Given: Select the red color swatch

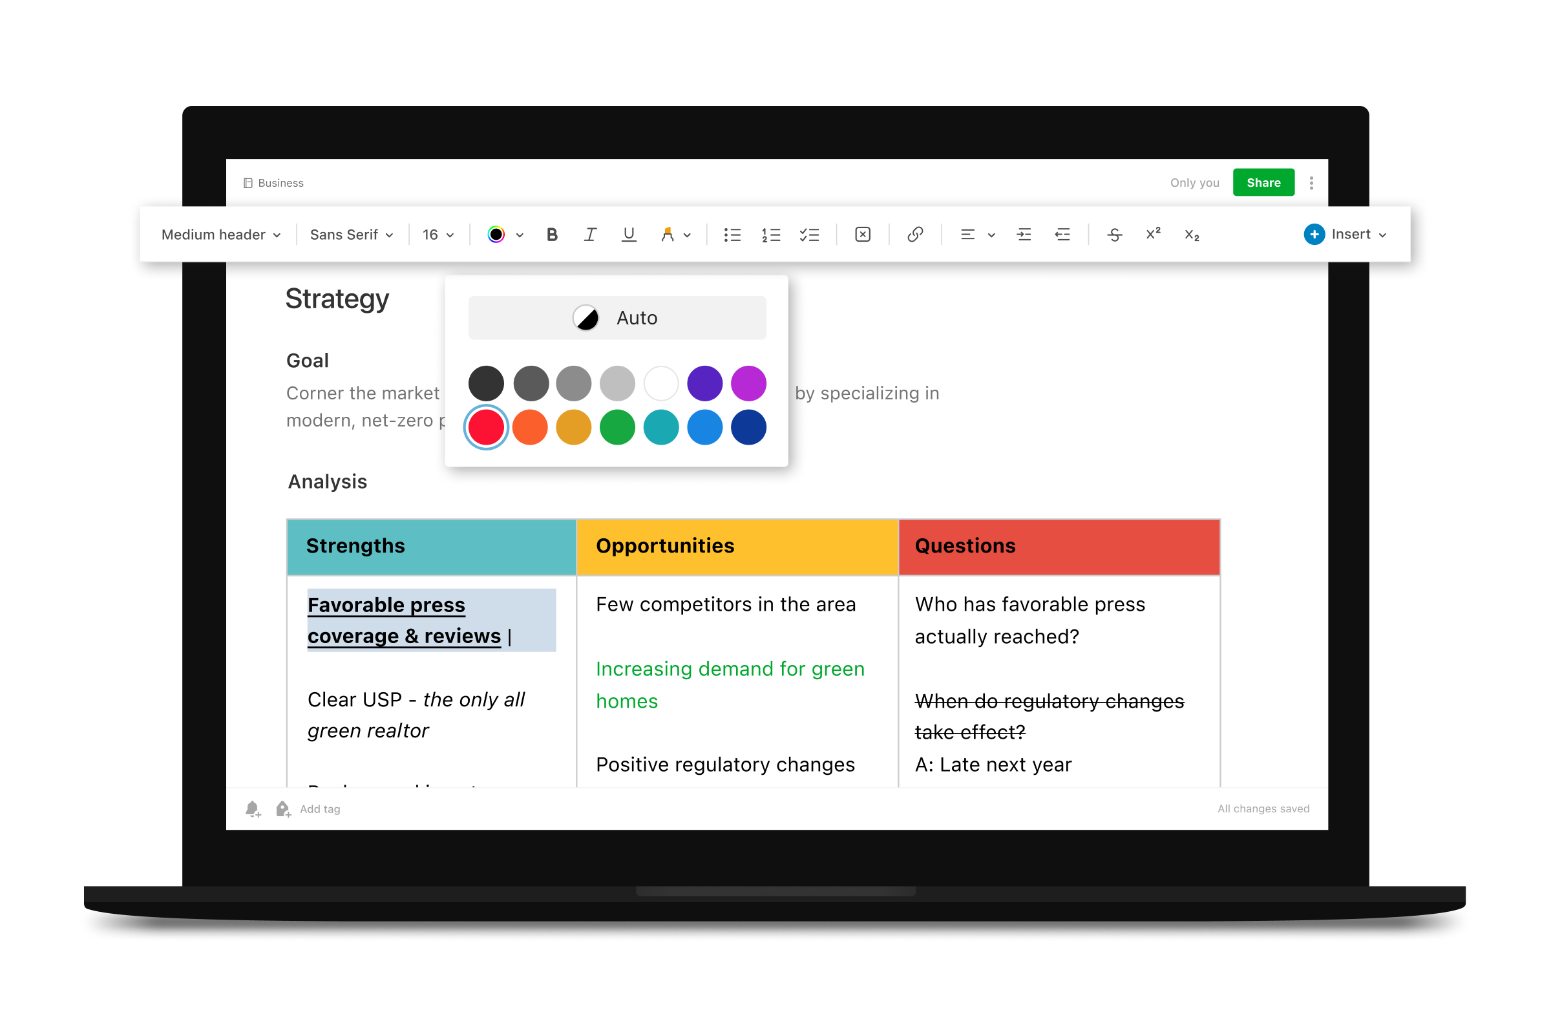Looking at the screenshot, I should pos(486,427).
